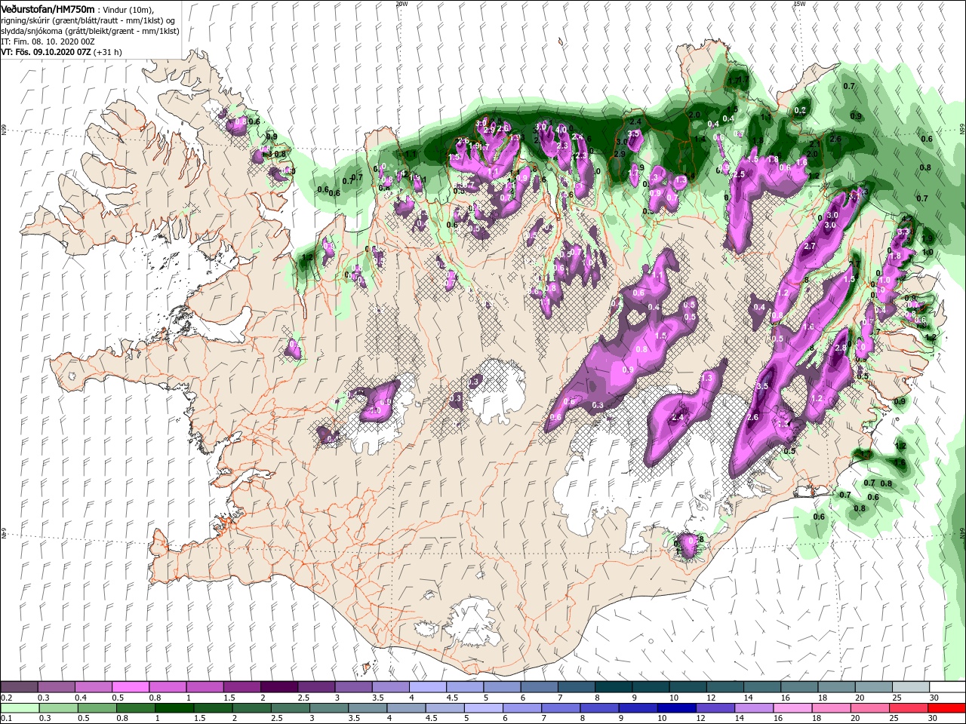966x724 pixels.
Task: Click the '20W' longitude label at top
Action: [x=401, y=4]
